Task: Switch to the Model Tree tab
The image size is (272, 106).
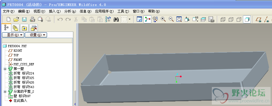Action: (7, 28)
